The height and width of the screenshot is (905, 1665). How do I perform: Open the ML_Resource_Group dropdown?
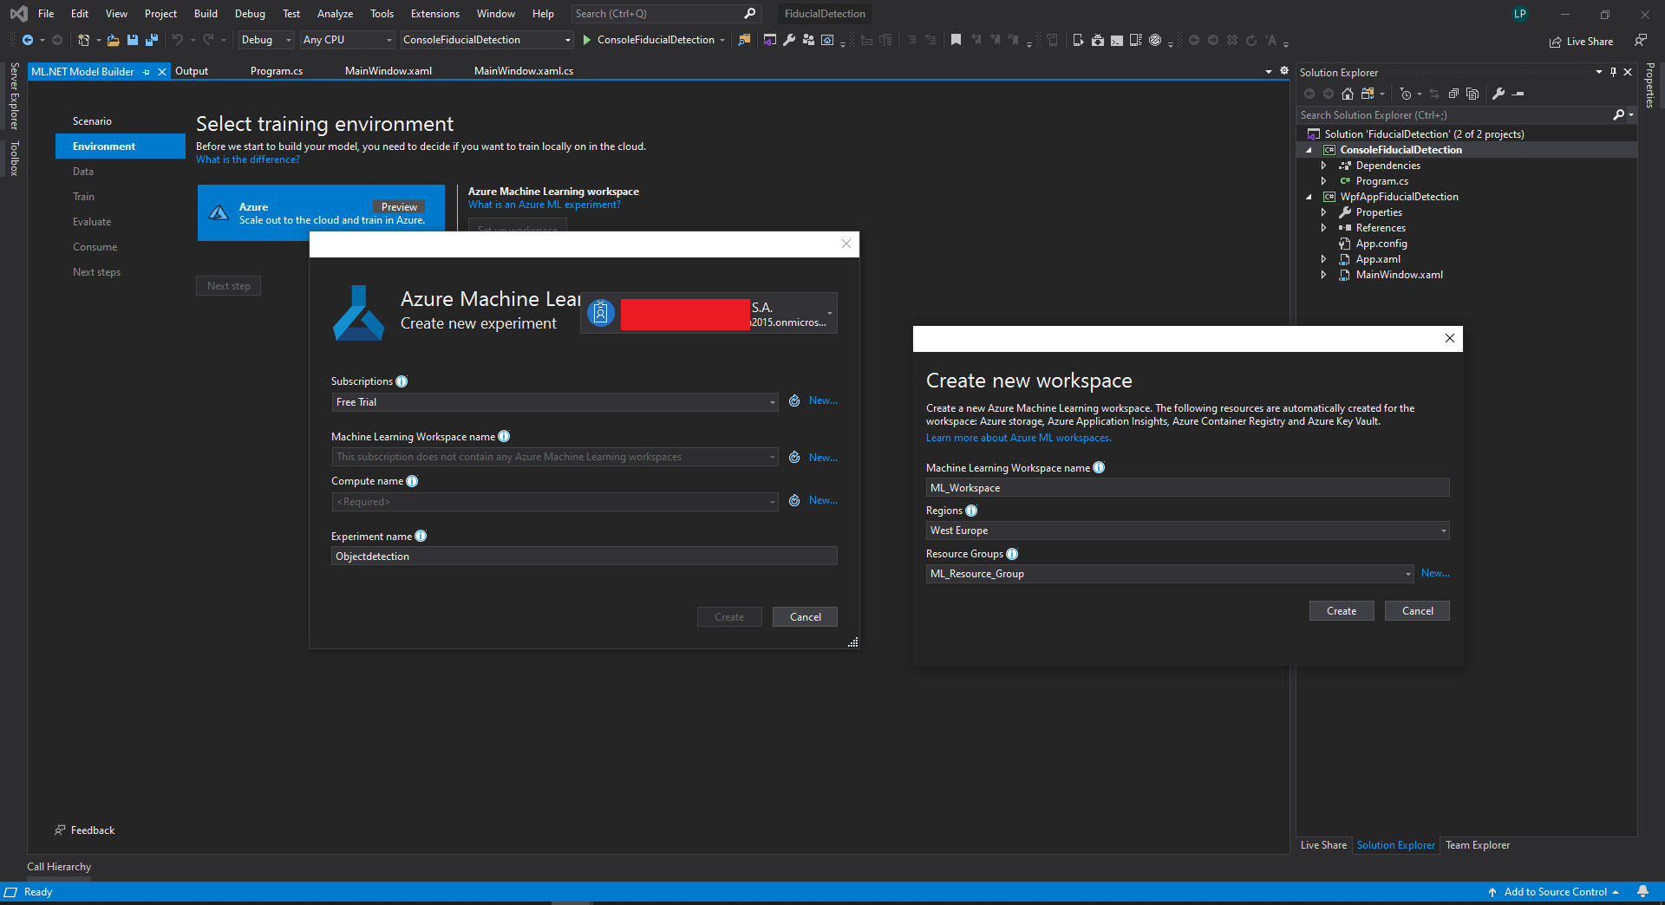[x=1170, y=574]
